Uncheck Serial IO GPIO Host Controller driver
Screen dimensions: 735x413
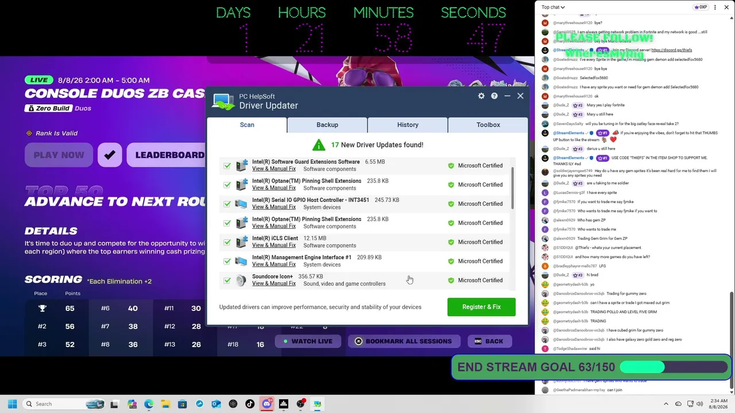point(227,204)
